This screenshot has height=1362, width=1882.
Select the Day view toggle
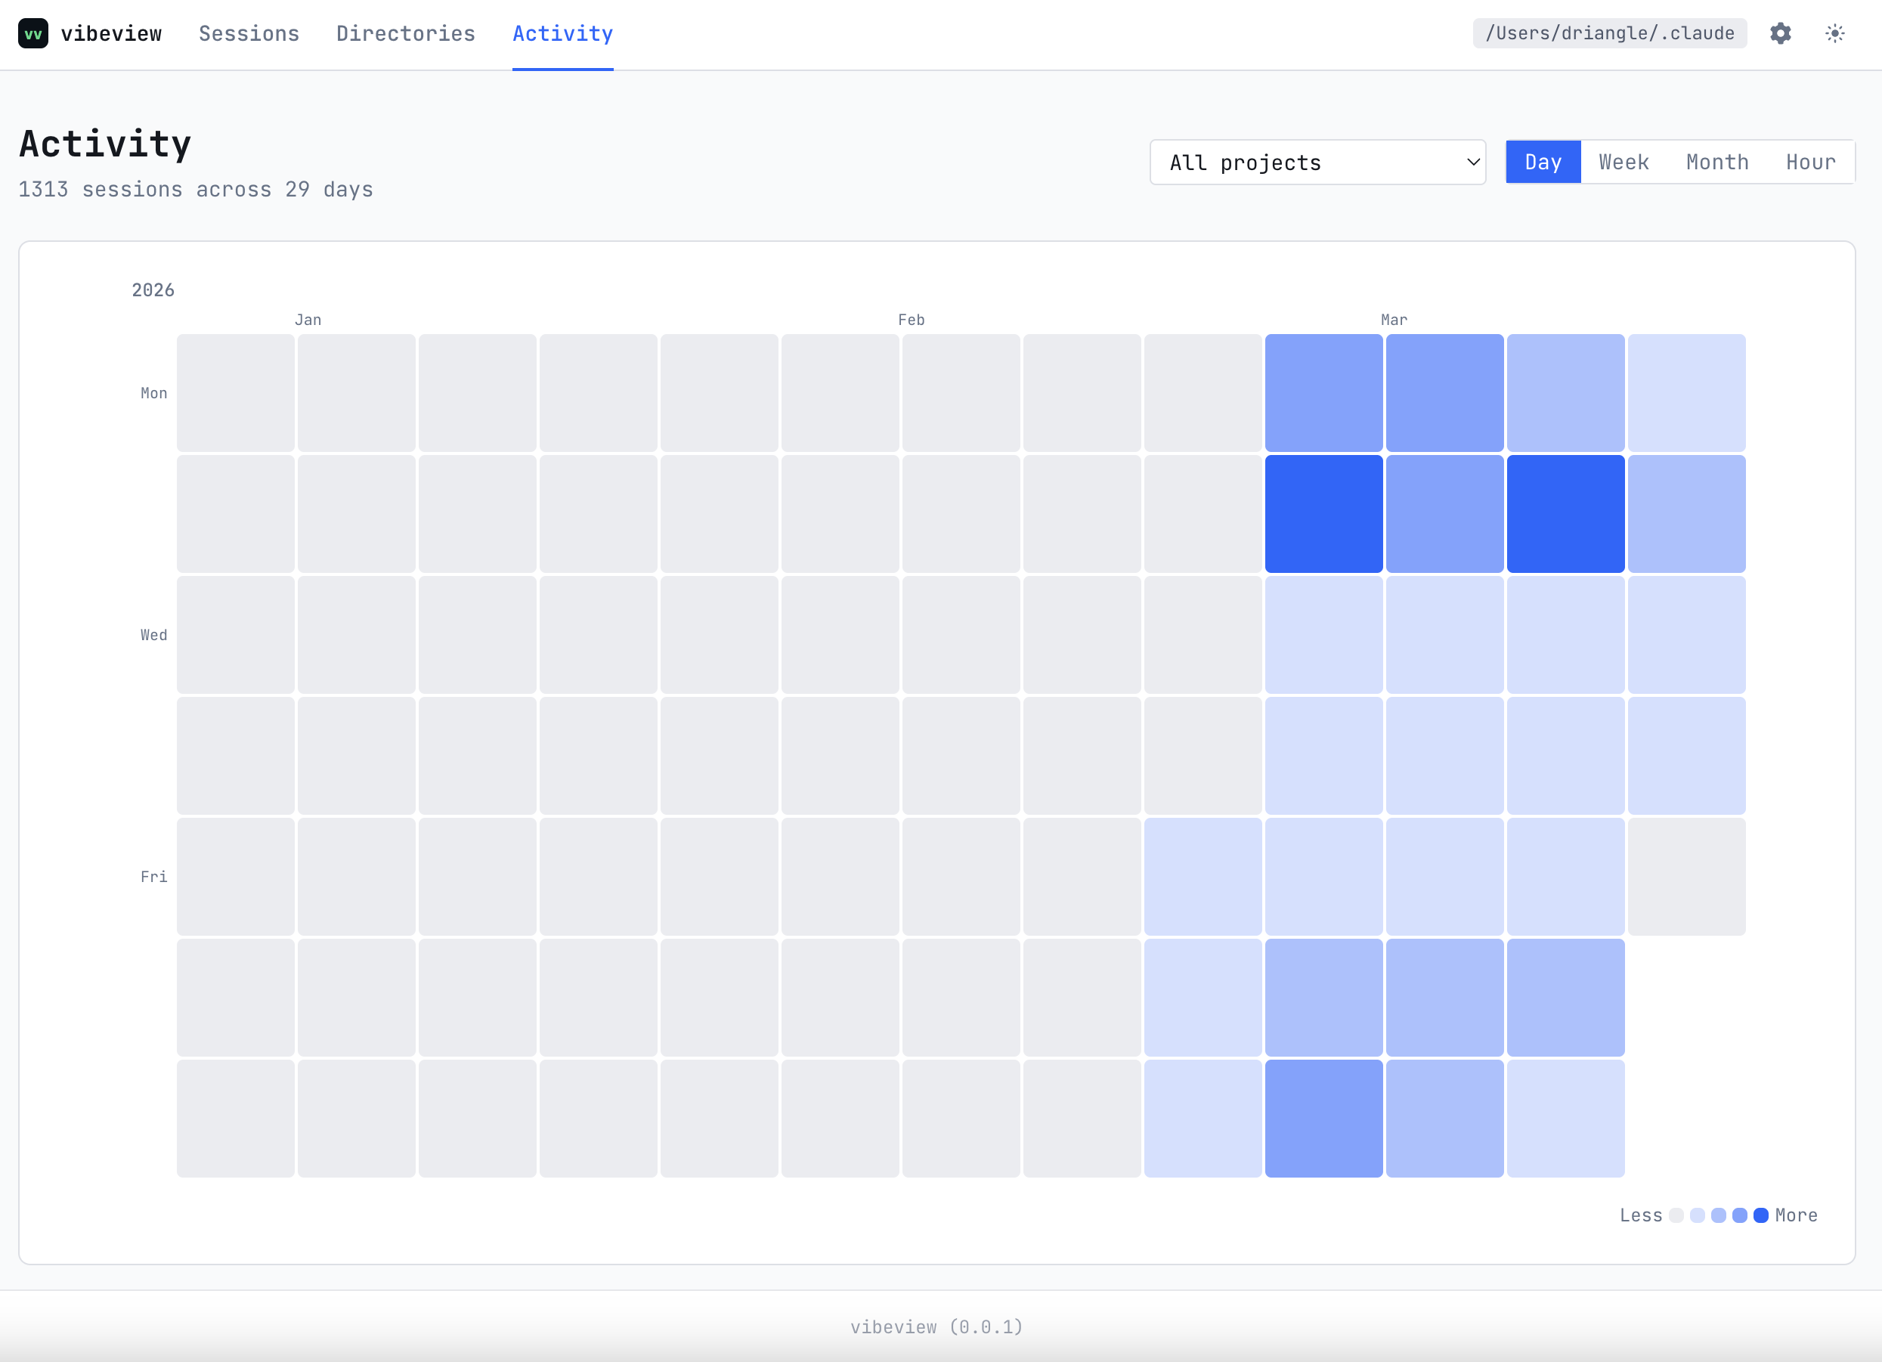[x=1543, y=162]
